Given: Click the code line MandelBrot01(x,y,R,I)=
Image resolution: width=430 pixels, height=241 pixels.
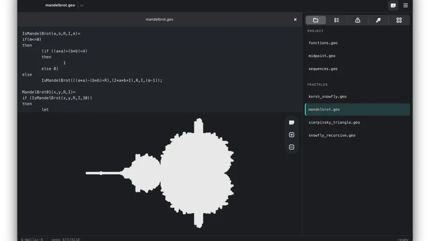Looking at the screenshot, I should [x=49, y=92].
